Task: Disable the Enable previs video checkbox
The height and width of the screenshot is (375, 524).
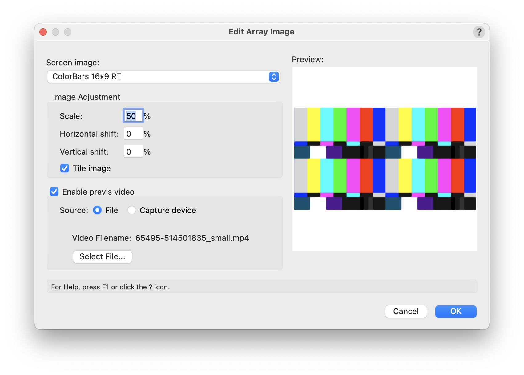Action: coord(54,192)
